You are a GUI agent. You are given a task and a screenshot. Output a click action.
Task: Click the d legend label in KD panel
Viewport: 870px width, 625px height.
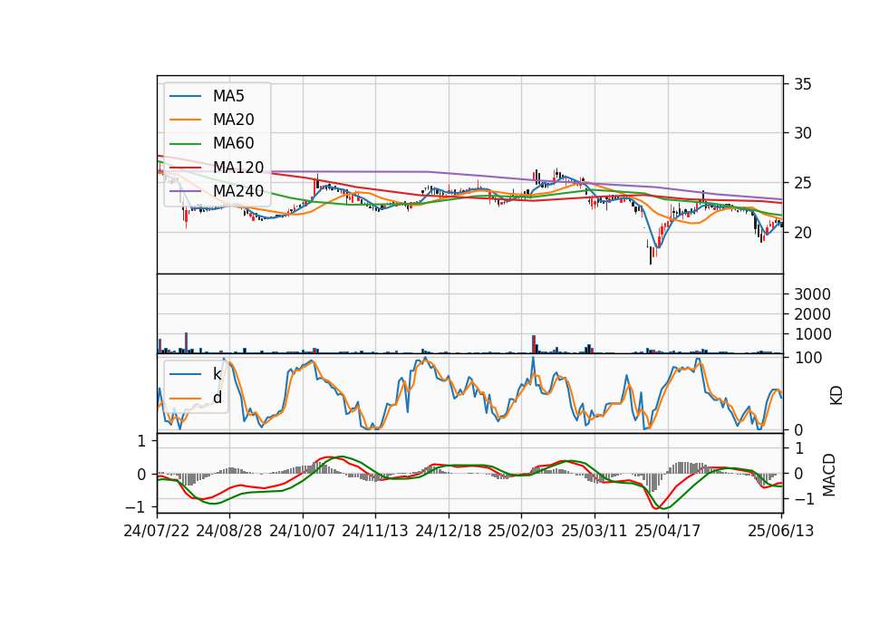(217, 398)
